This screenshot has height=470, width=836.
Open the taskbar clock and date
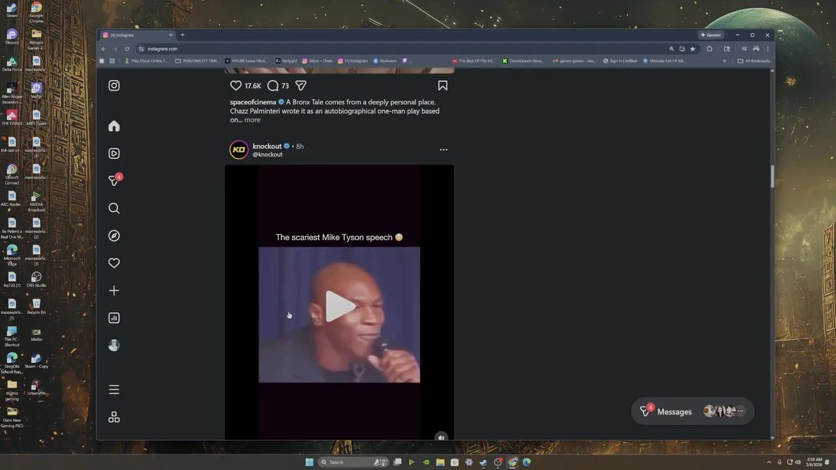(x=814, y=462)
